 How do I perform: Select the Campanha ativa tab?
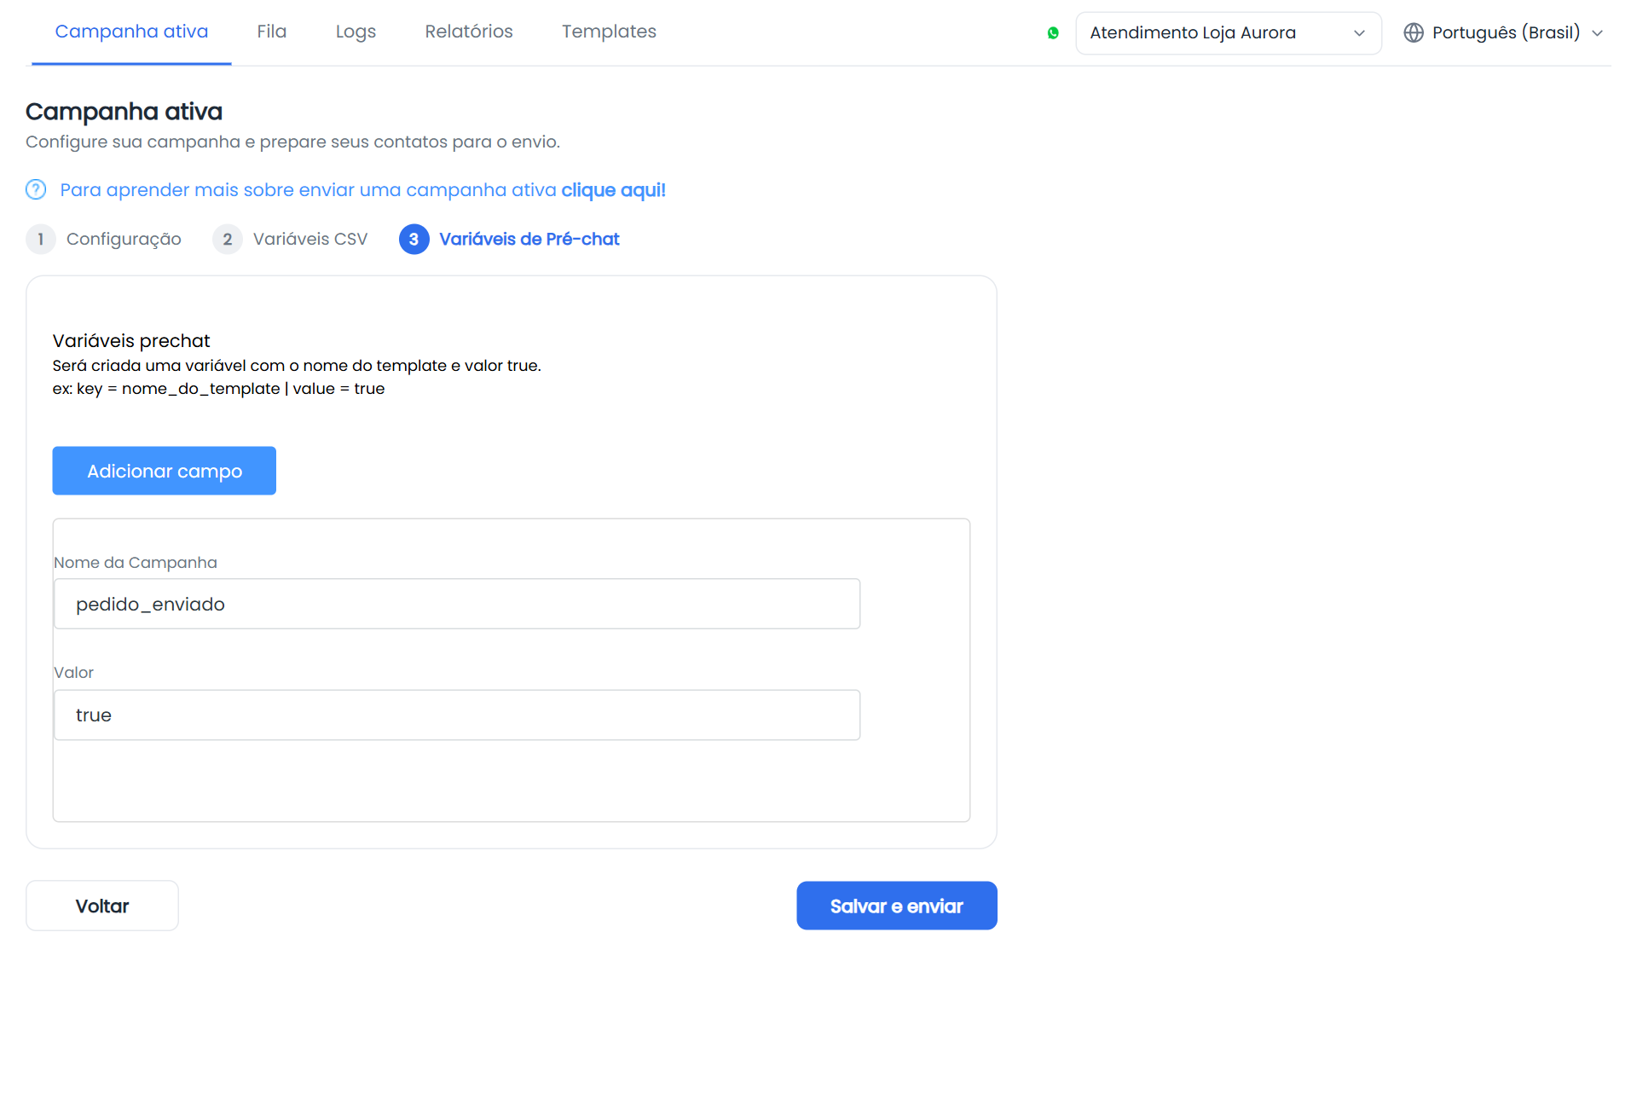[x=131, y=32]
